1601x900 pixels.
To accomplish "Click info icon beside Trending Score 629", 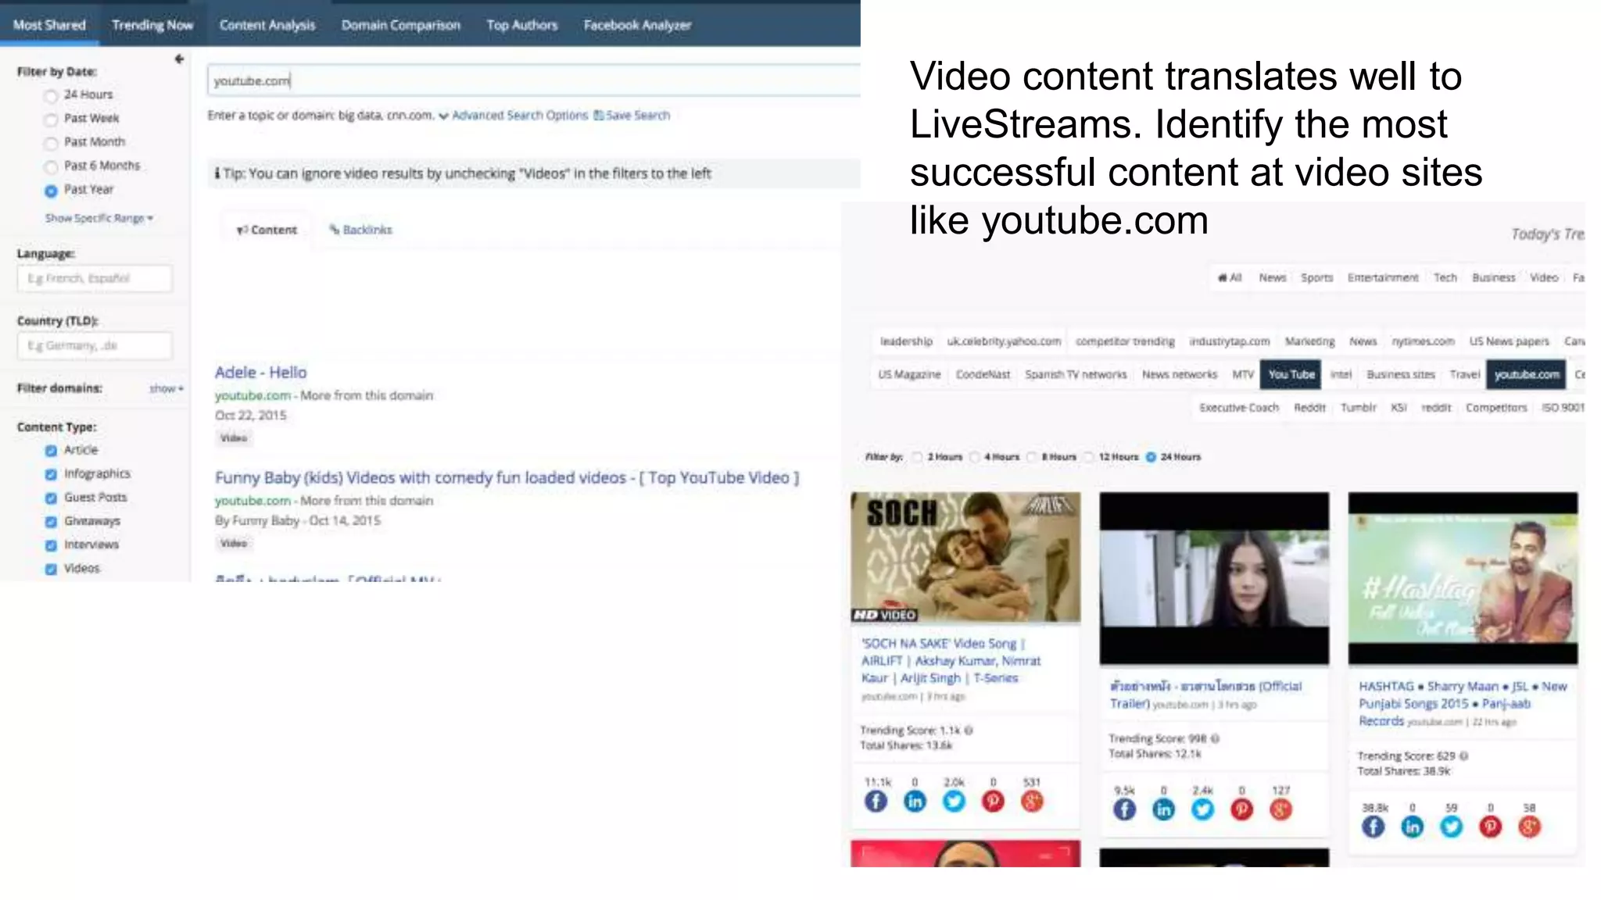I will tap(1463, 755).
